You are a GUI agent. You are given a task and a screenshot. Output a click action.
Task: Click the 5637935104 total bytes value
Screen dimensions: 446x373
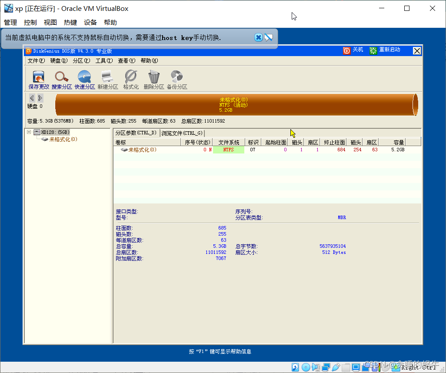pyautogui.click(x=333, y=246)
